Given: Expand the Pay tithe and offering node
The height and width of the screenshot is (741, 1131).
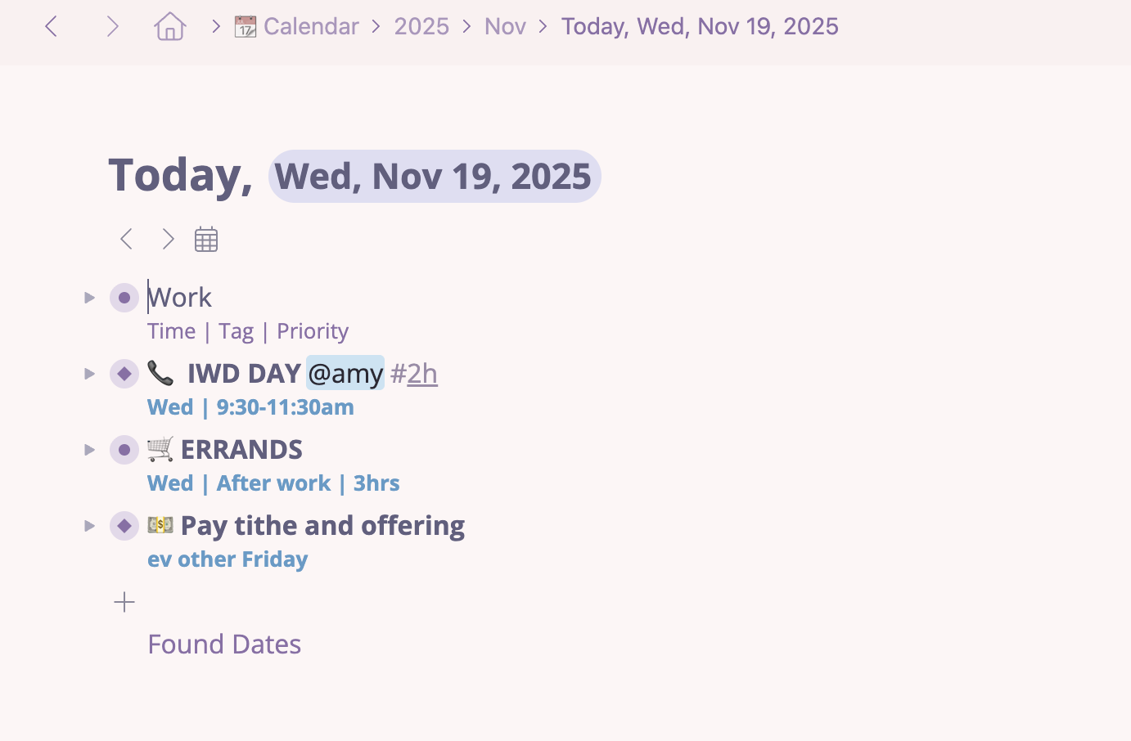Looking at the screenshot, I should point(90,526).
